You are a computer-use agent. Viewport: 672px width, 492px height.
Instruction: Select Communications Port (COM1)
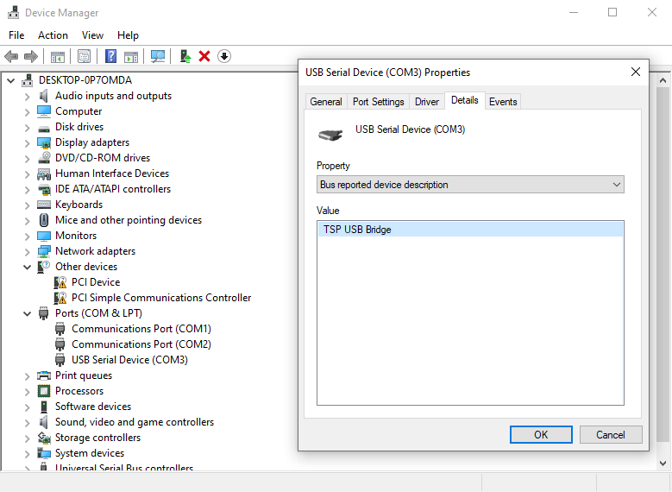click(141, 329)
